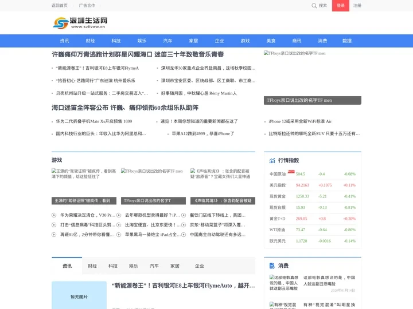Open article 深圳市宝安区委、区统战部
Screen dimensions: 413x309
tap(208, 81)
